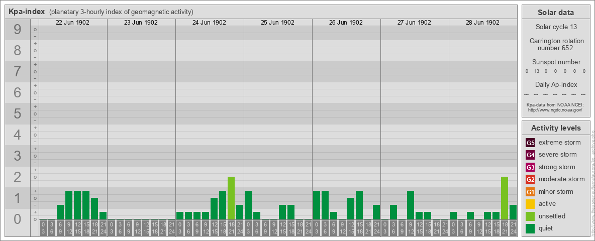
Task: Select the 26 Jun 1902 date header
Action: (346, 23)
